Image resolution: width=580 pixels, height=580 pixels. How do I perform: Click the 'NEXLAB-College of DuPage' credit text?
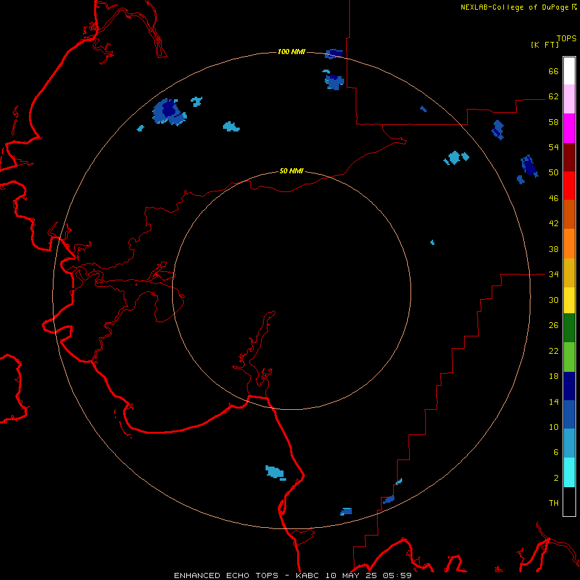514,7
